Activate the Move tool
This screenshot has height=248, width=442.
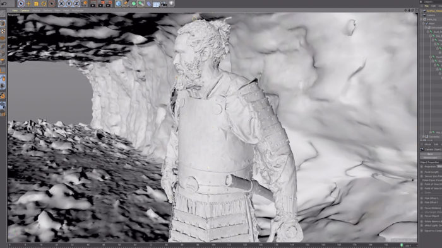coord(28,4)
